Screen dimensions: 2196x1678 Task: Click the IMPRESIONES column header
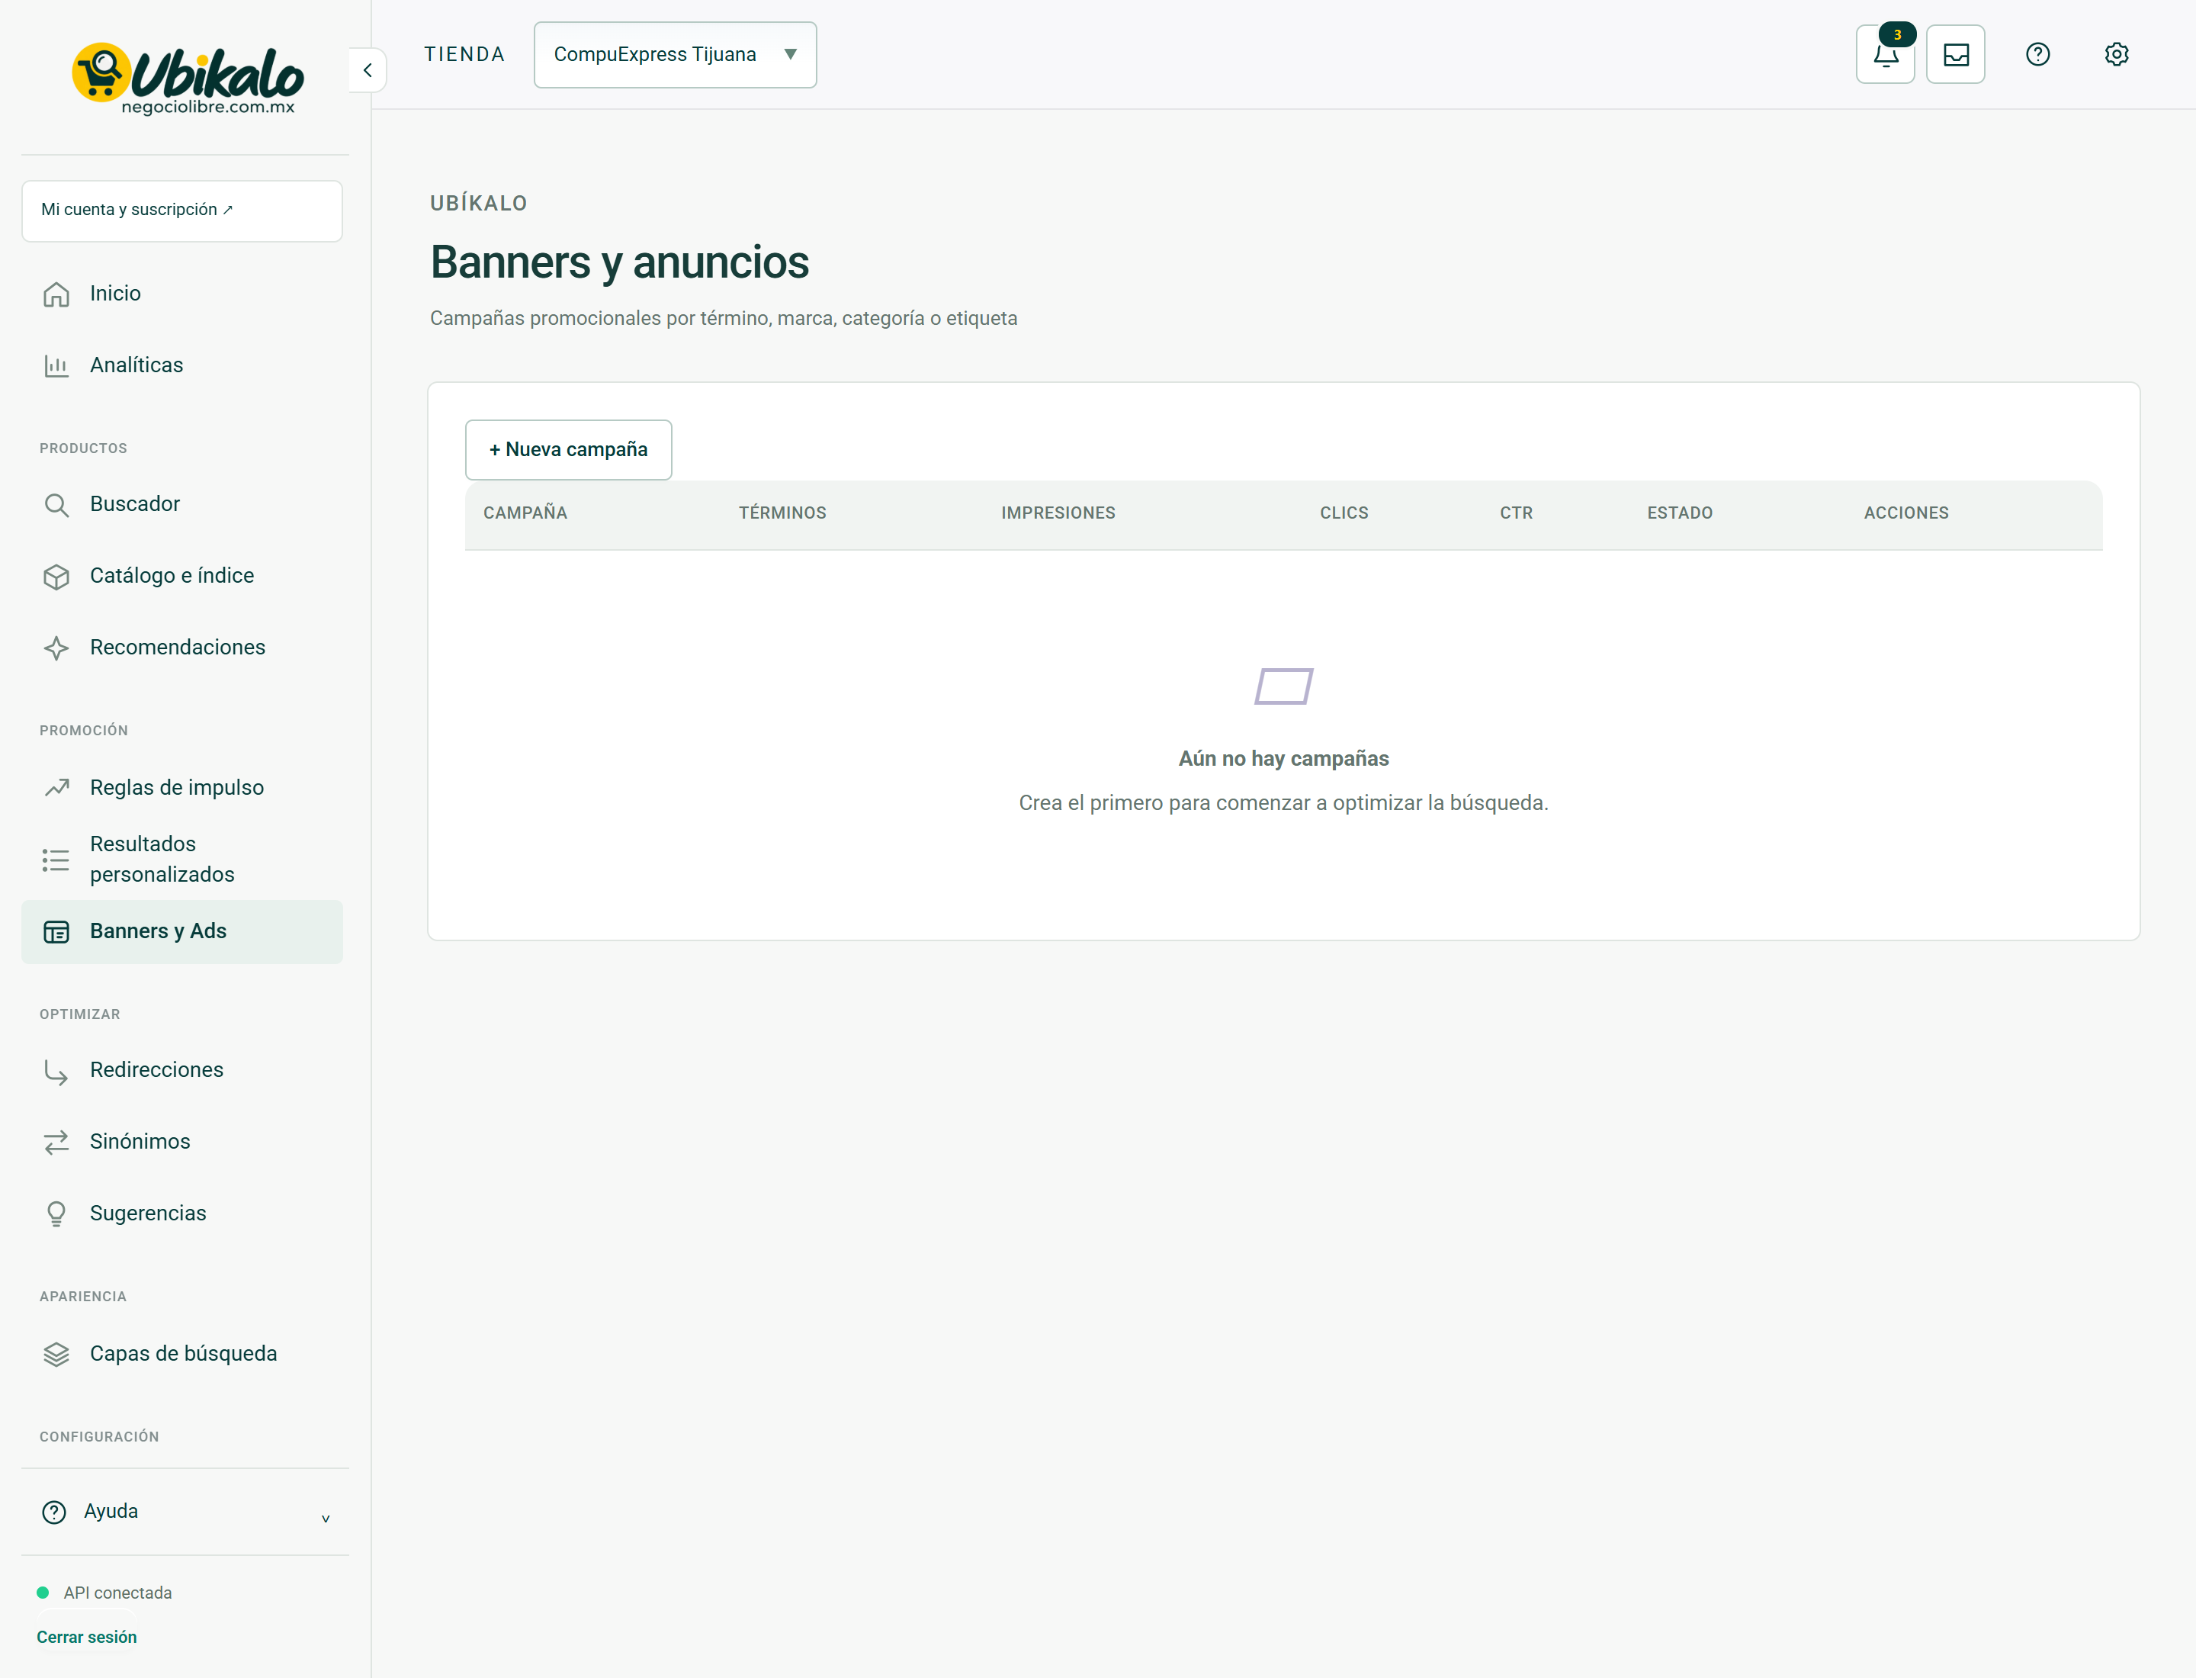(1058, 513)
